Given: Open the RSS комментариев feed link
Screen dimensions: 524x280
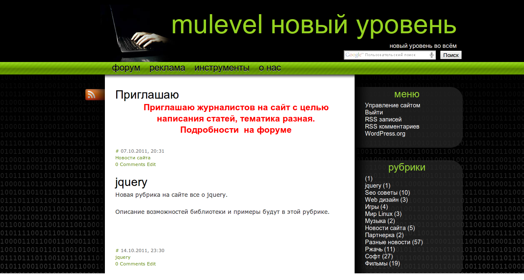Looking at the screenshot, I should click(x=392, y=126).
